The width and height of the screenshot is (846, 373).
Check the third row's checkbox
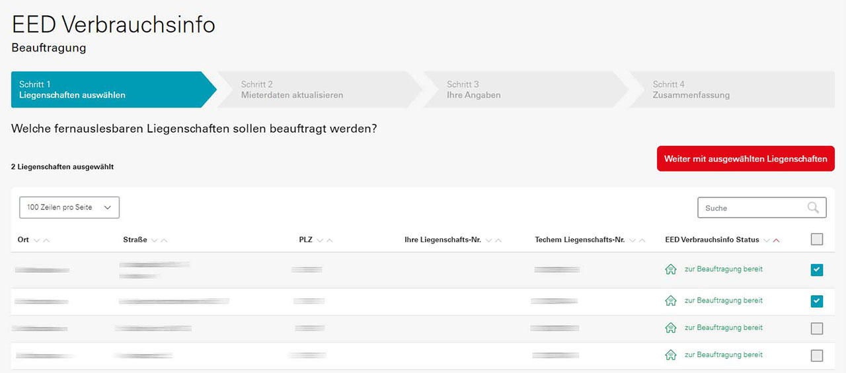click(x=817, y=328)
